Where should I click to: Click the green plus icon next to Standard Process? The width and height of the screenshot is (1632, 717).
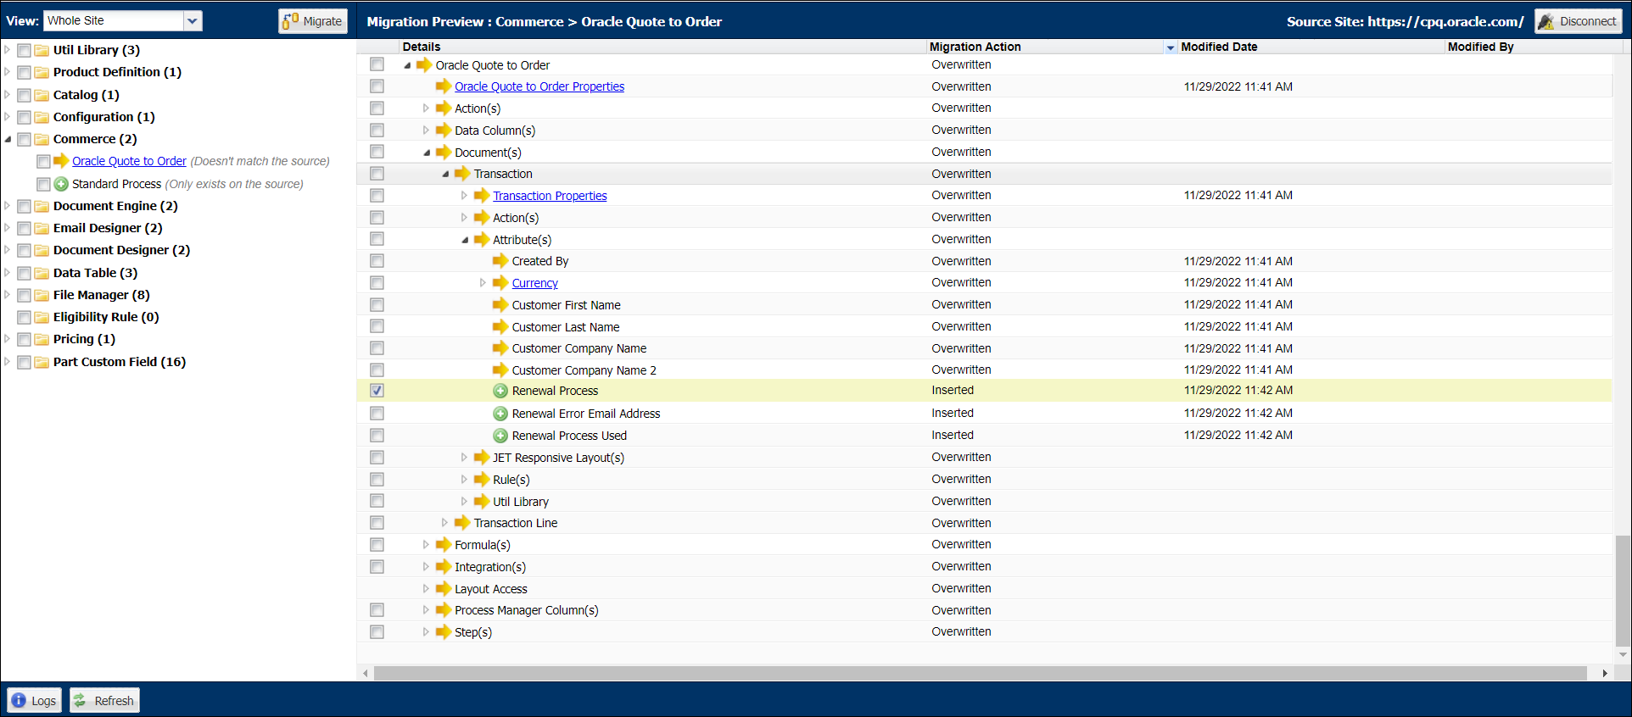tap(61, 184)
